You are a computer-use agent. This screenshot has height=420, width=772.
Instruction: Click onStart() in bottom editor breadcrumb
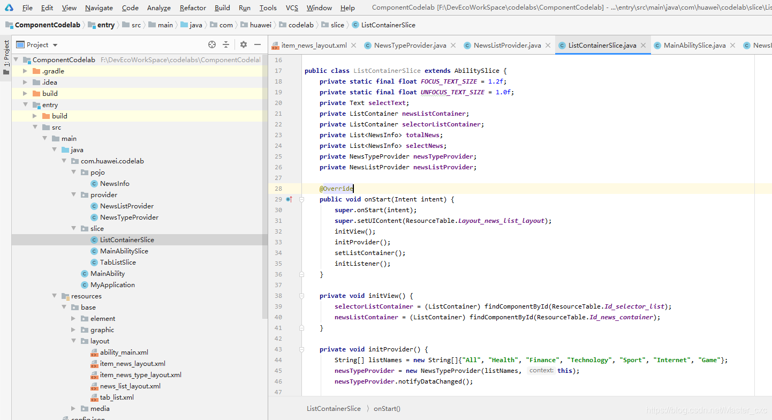click(x=387, y=408)
